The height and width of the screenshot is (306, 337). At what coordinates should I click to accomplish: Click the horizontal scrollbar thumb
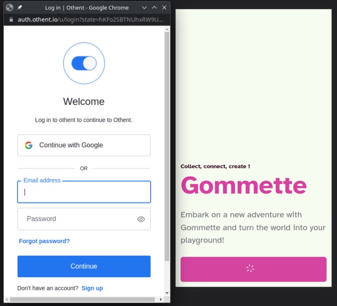click(82, 300)
